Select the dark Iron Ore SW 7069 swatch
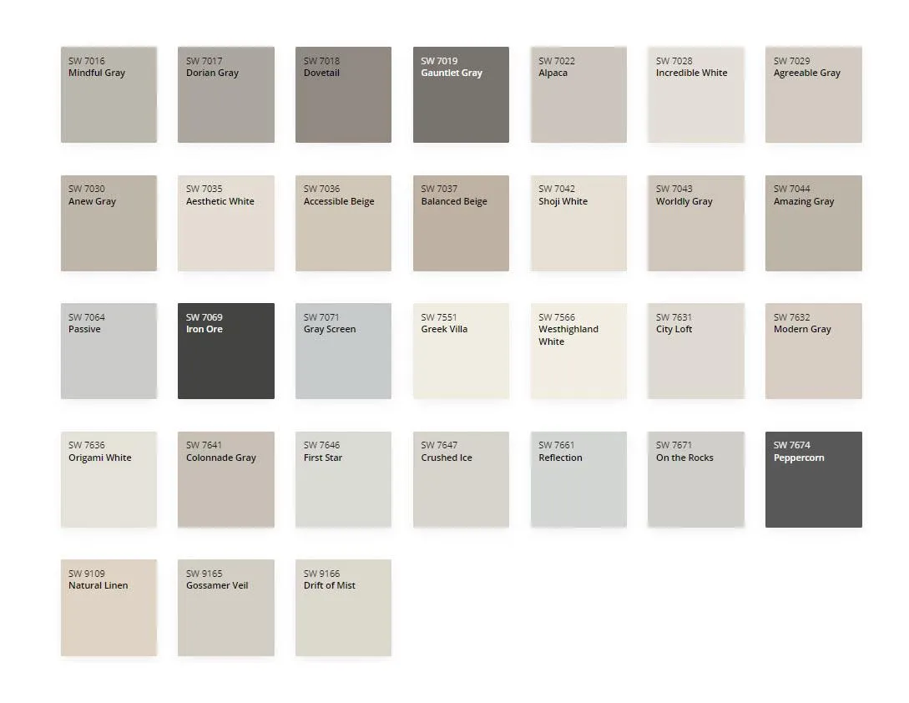Viewport: 909px width, 703px height. point(226,351)
